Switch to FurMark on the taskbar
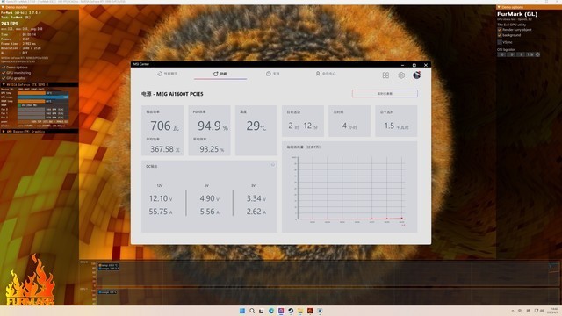Screen dimensions: 562x316 [310, 311]
